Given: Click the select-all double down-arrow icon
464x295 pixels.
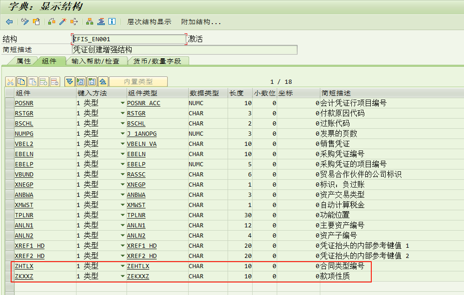Looking at the screenshot, I should click(x=70, y=82).
